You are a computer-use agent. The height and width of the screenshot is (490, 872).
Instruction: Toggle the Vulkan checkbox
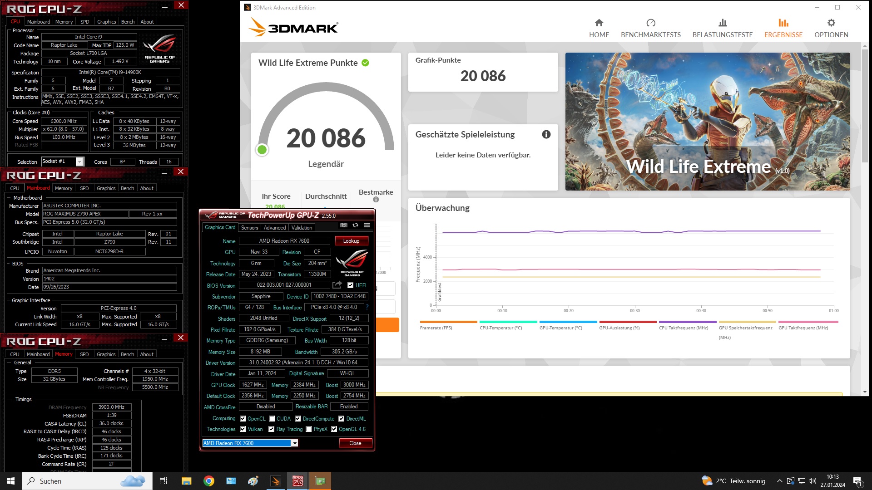tap(243, 429)
